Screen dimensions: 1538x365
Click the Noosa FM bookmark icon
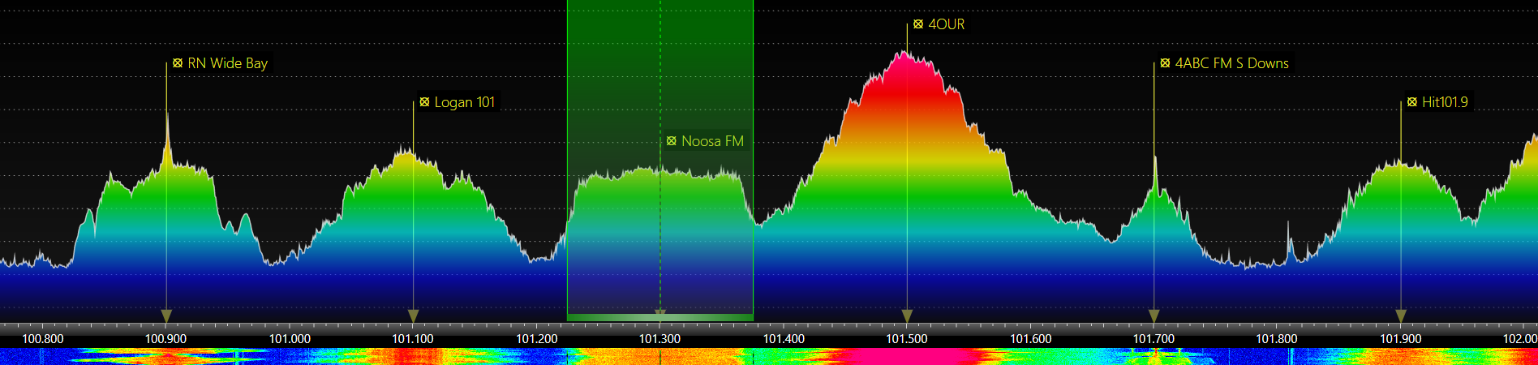point(671,141)
